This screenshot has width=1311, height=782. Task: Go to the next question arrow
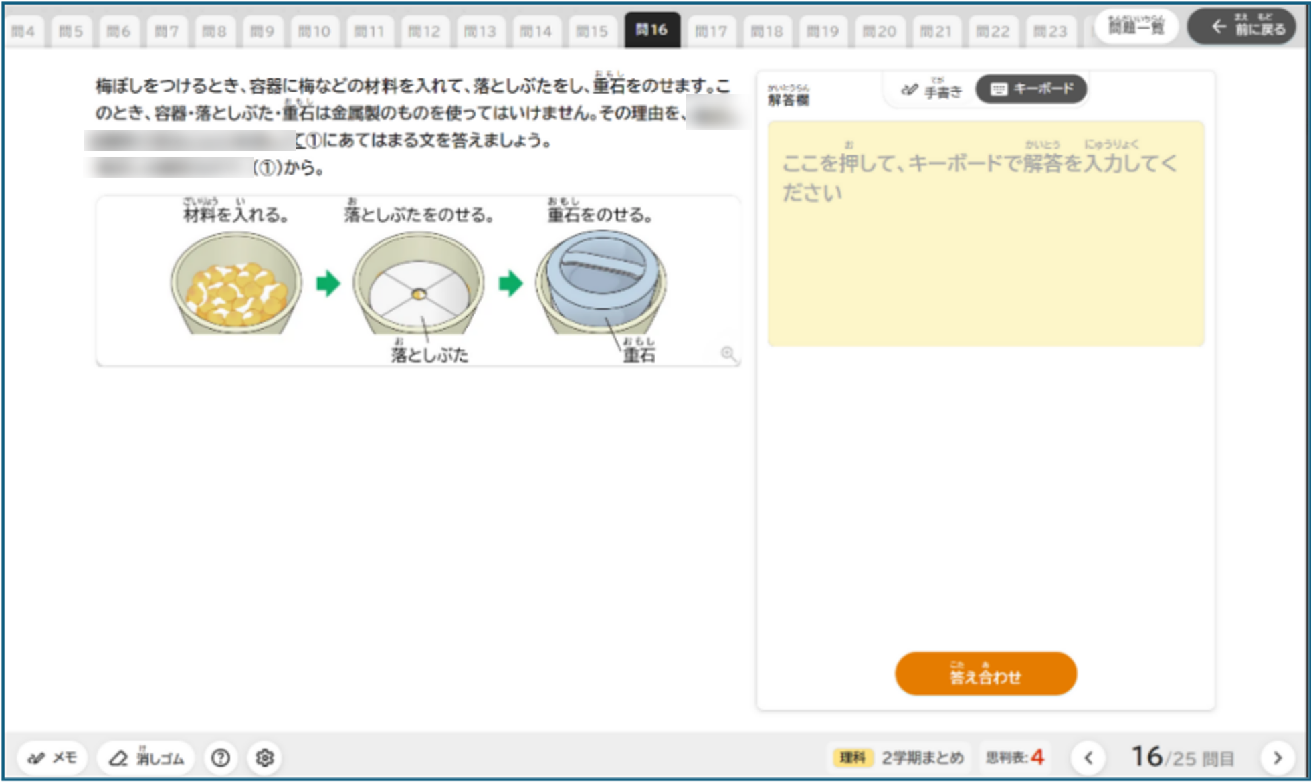coord(1277,757)
